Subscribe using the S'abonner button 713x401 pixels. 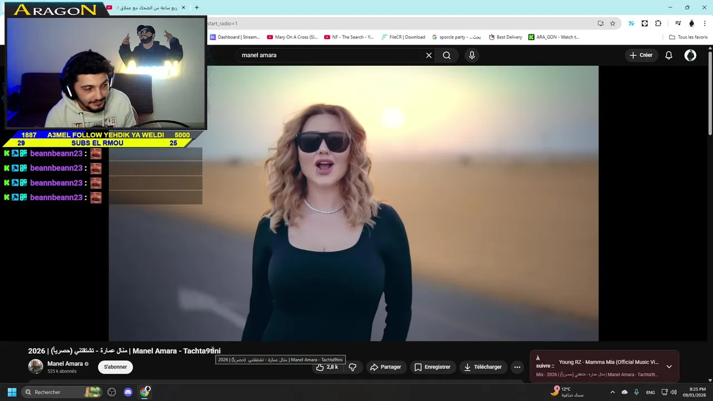coord(115,367)
